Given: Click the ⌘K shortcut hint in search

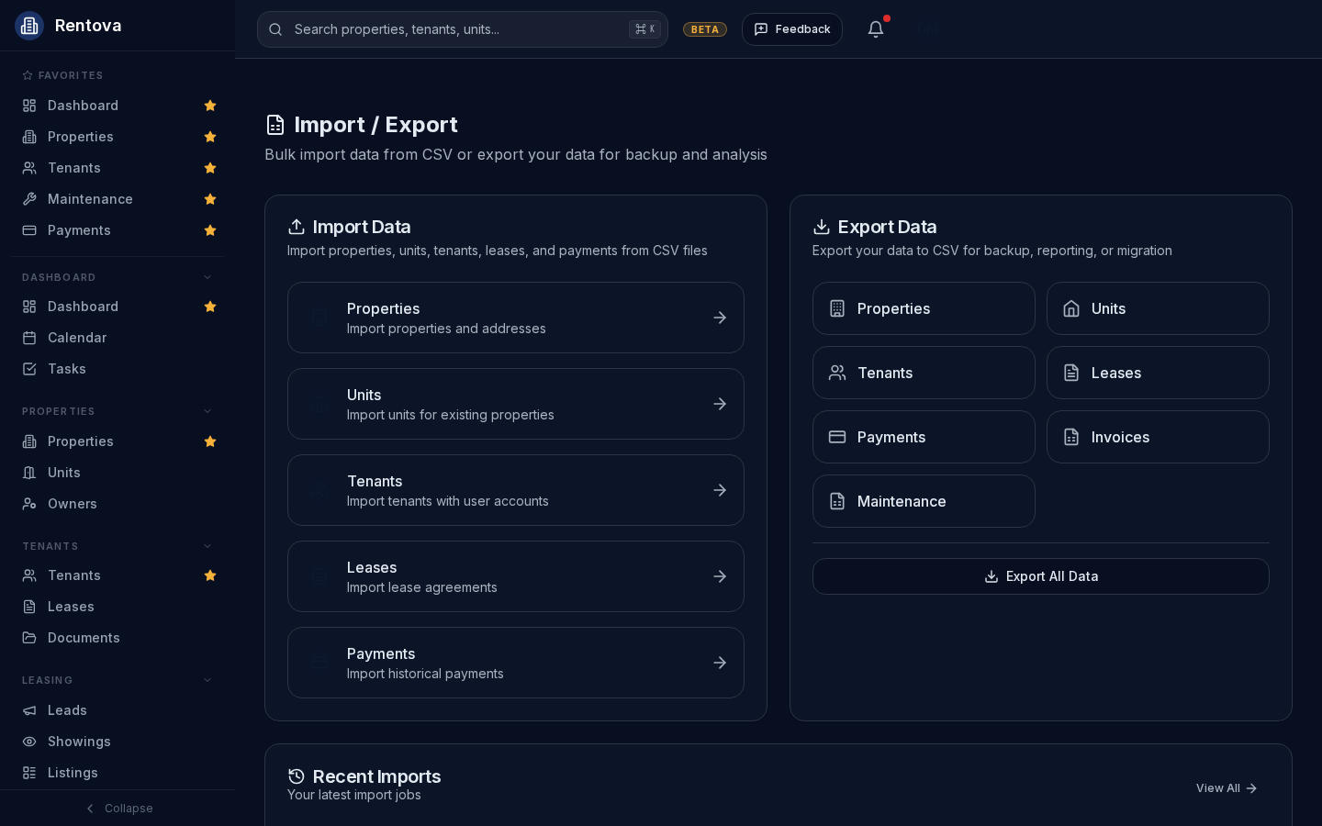Looking at the screenshot, I should [x=644, y=29].
